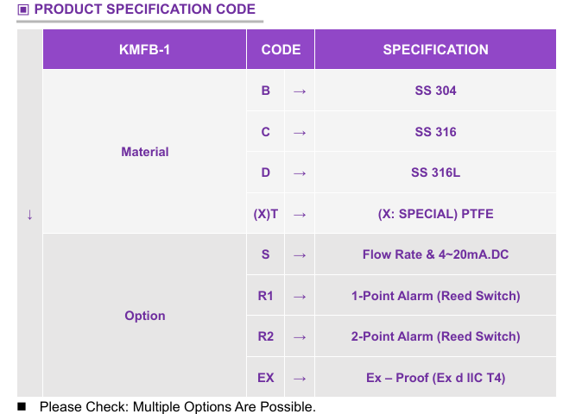
Task: Click the square bullet icon before PRODUCT SPECIFICATION CODE
Action: (23, 9)
